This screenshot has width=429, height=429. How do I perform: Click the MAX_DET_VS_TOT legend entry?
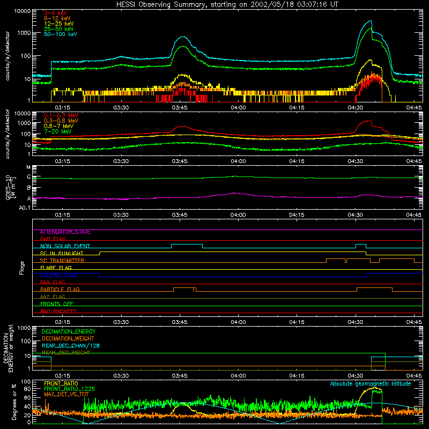click(66, 394)
